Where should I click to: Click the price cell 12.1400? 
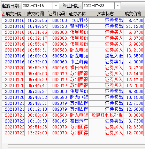click(x=133, y=74)
